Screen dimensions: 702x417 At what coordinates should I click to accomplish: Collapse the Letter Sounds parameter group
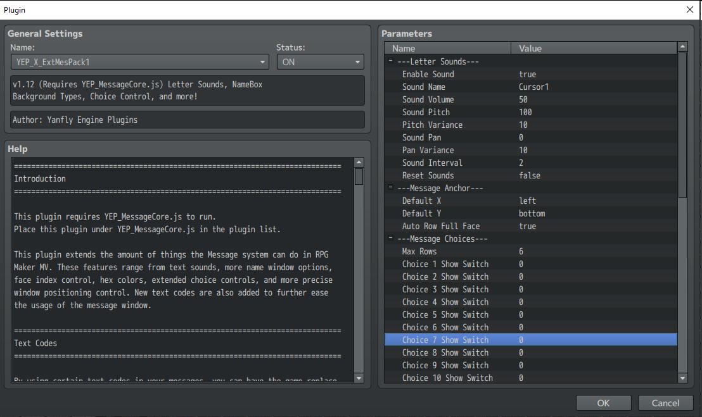pos(390,61)
